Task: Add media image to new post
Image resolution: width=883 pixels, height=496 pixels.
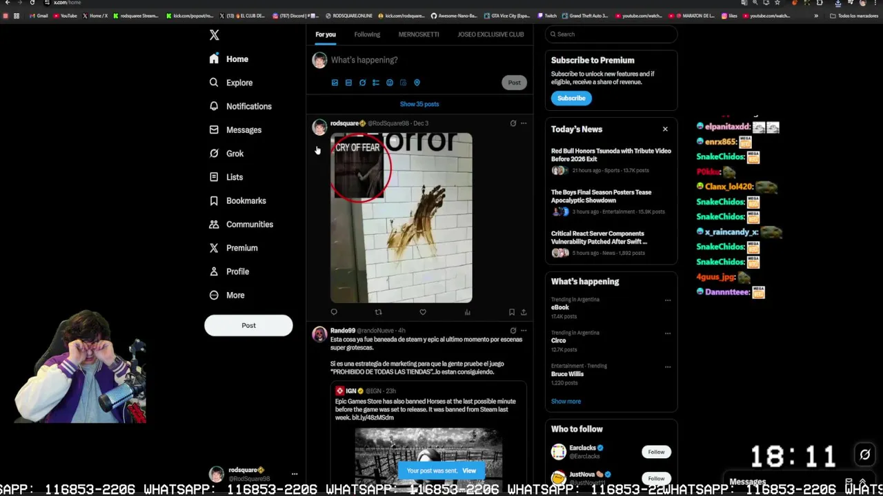Action: pyautogui.click(x=335, y=83)
